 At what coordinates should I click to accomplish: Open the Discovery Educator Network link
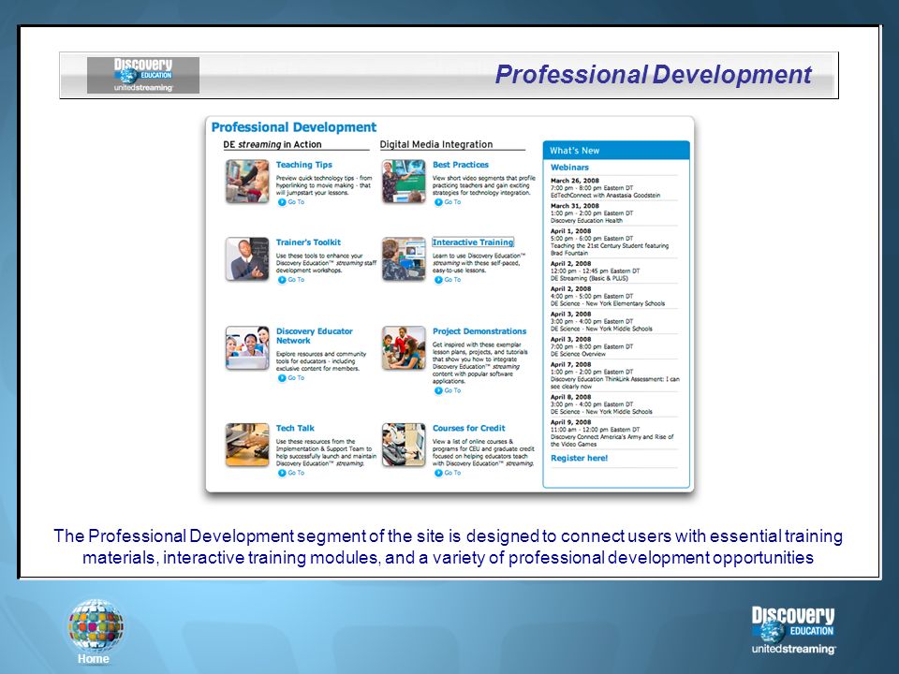click(315, 336)
